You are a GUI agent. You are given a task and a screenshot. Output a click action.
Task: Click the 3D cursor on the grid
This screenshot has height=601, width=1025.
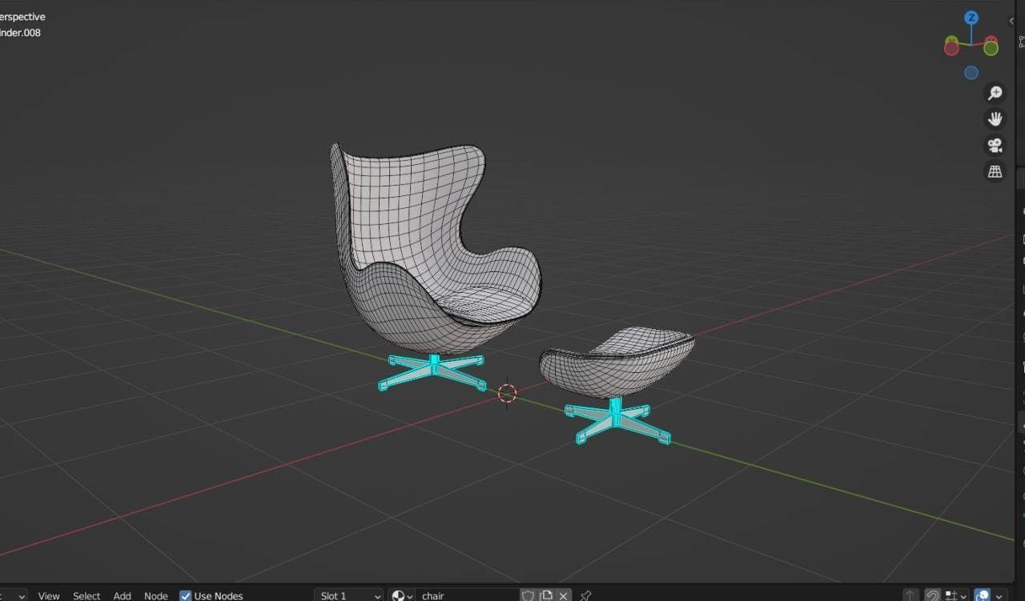click(507, 393)
